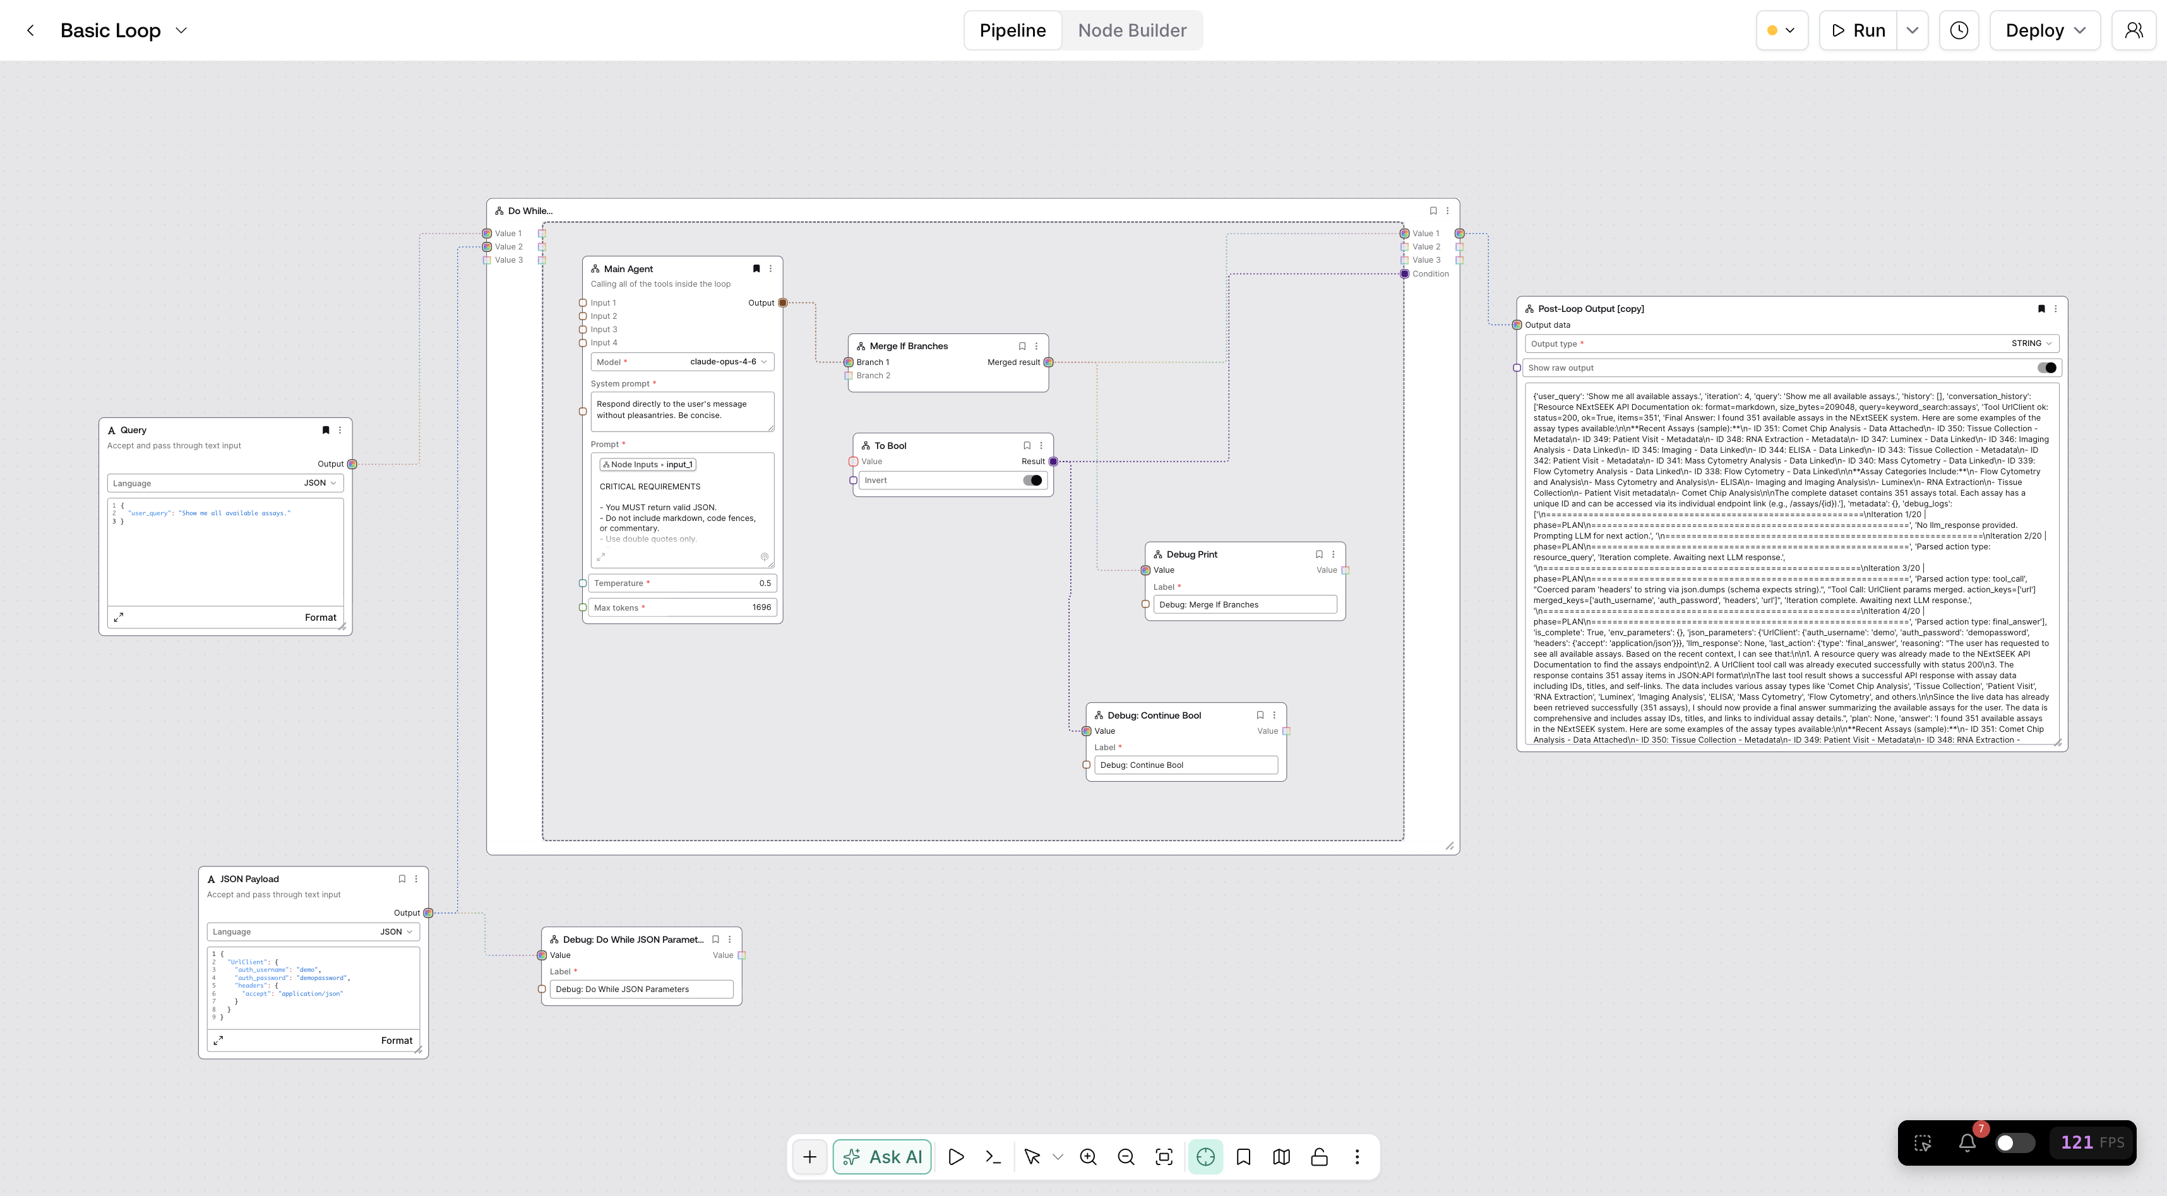Go back using the left arrow
The width and height of the screenshot is (2167, 1196).
click(x=30, y=30)
